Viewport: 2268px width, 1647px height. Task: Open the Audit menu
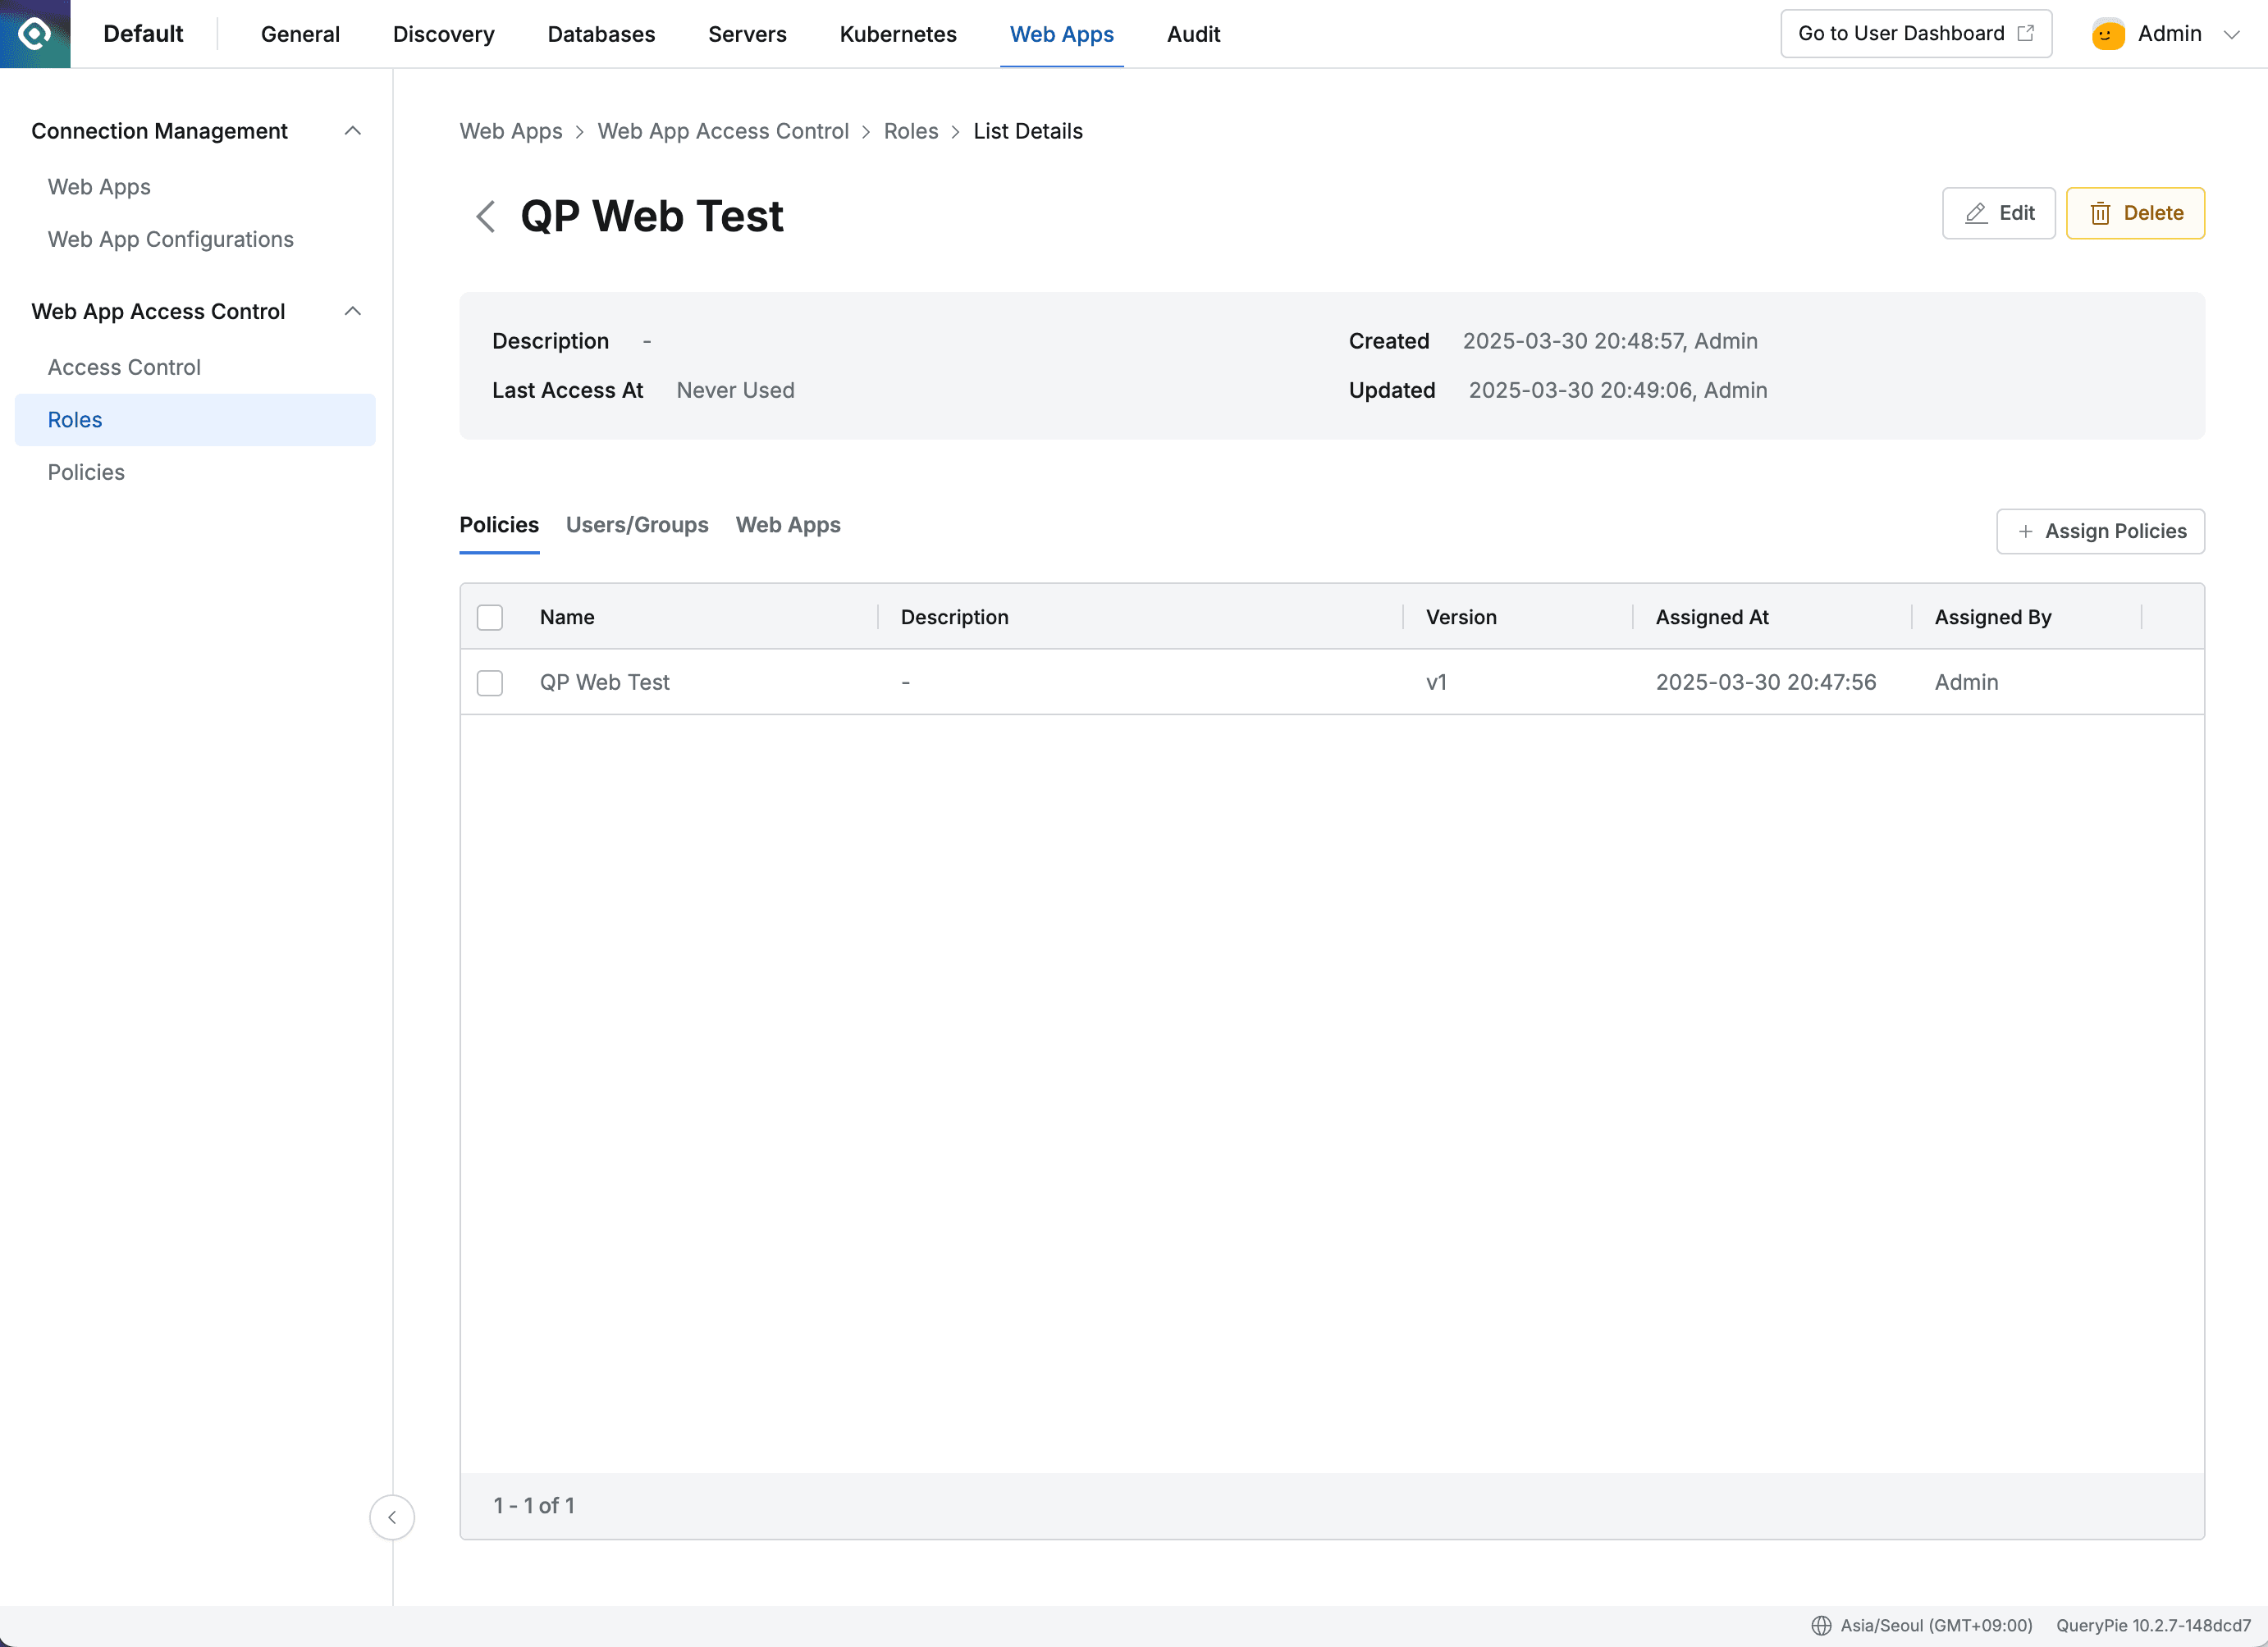(1192, 33)
